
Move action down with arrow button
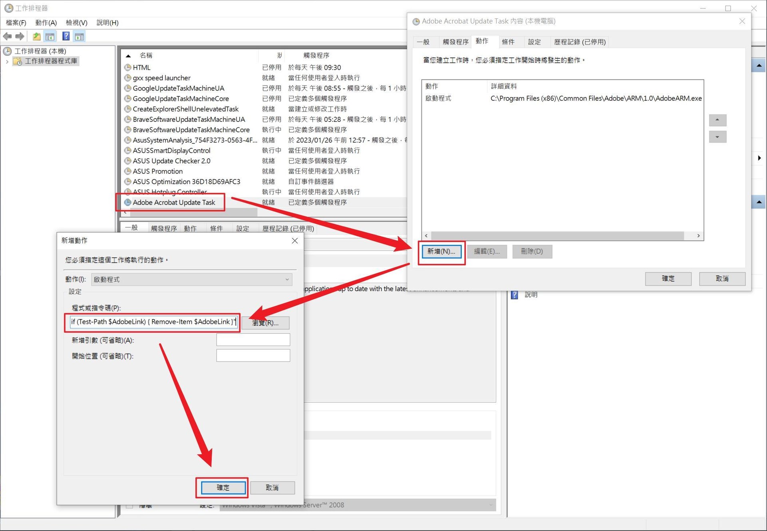tap(717, 137)
